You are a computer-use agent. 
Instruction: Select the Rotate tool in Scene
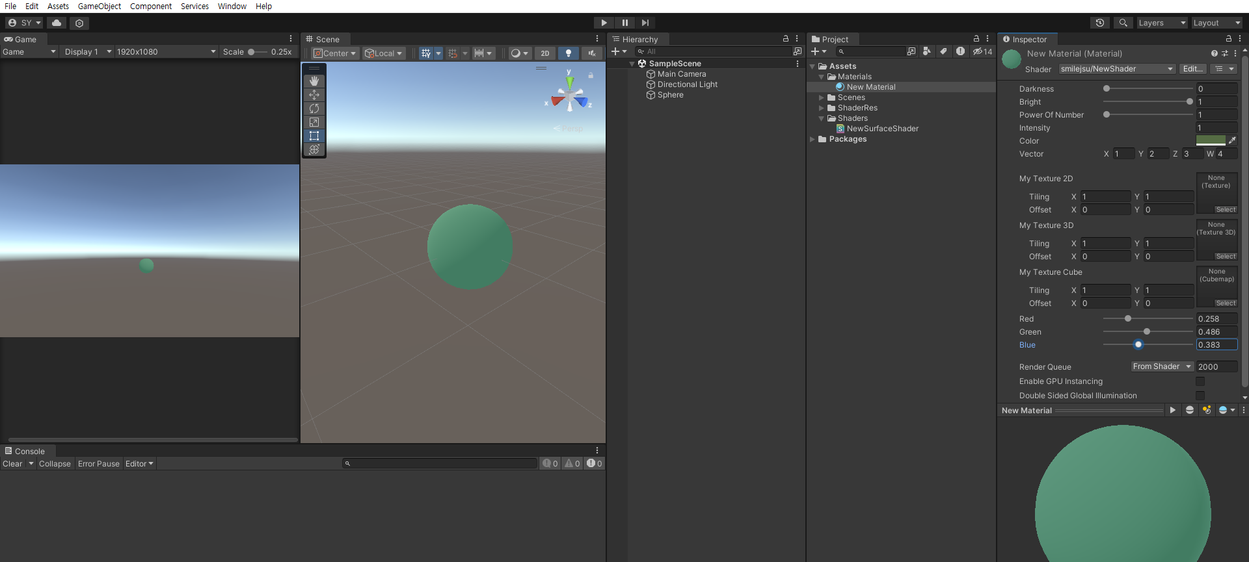coord(314,109)
